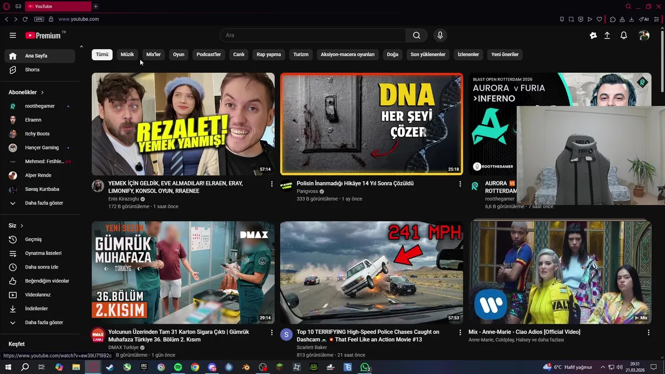The image size is (665, 374).
Task: Open Ana Sayfa home page
Action: click(39, 56)
